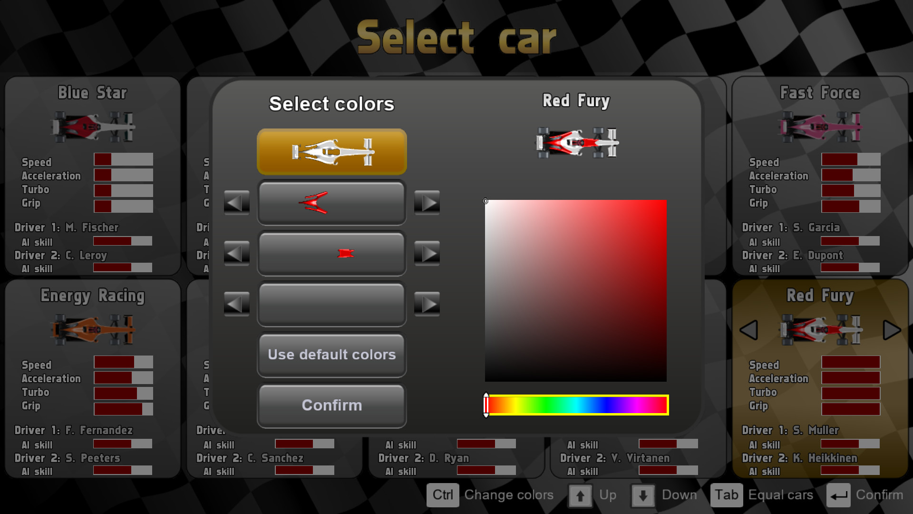Click Use default colors
The image size is (913, 514).
331,355
